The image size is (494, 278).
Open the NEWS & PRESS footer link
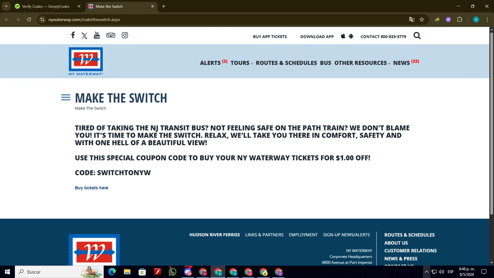tap(401, 259)
